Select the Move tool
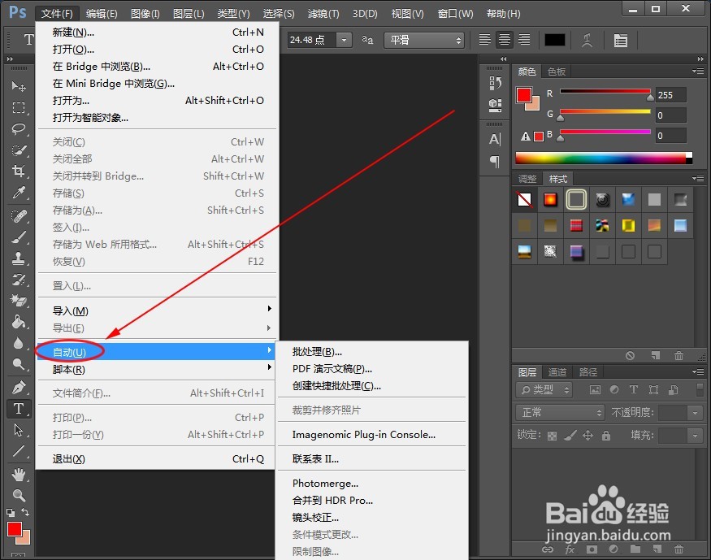 (x=18, y=85)
